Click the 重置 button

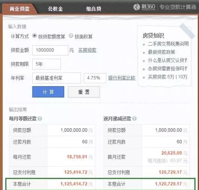coord(84,92)
